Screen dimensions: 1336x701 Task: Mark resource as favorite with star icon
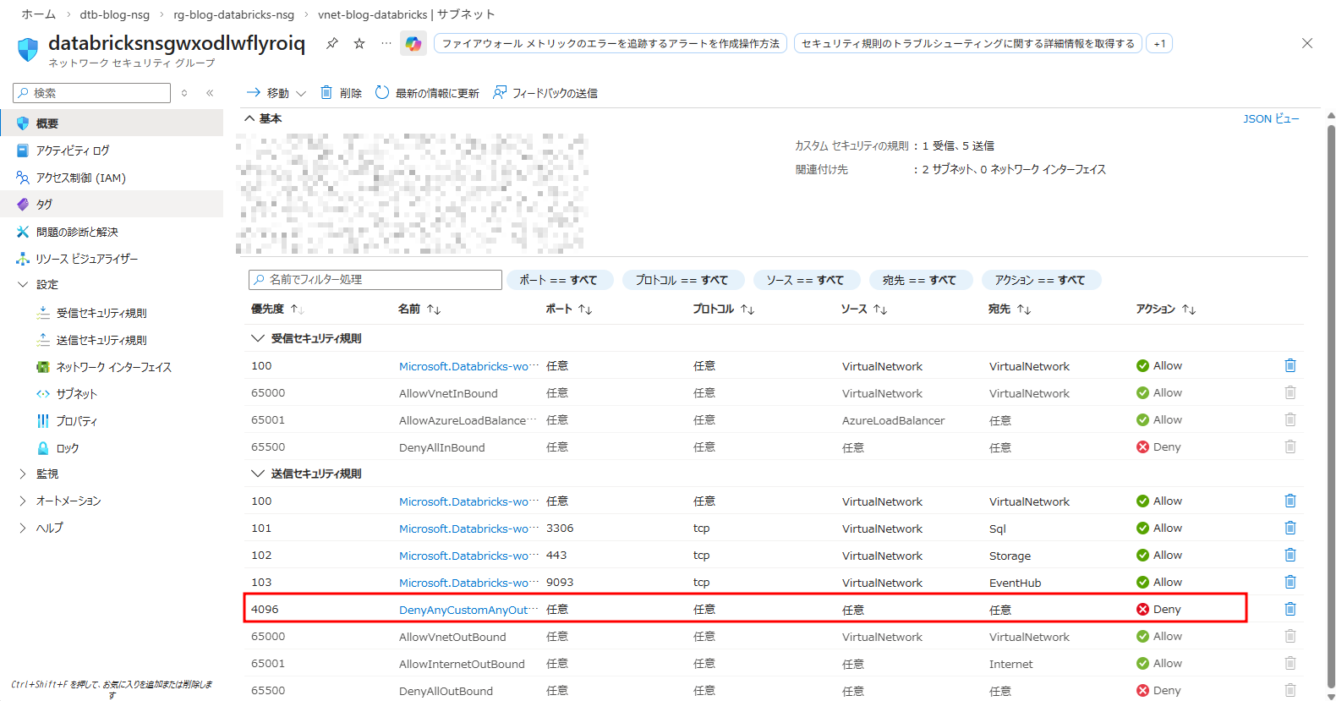359,43
